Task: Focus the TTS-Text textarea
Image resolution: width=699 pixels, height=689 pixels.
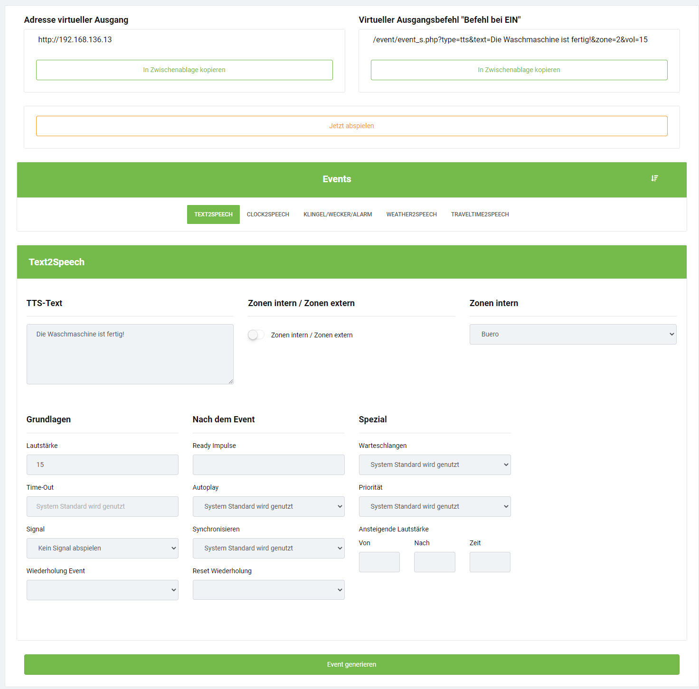Action: point(130,354)
